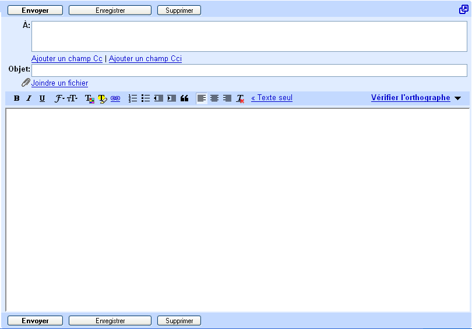The width and height of the screenshot is (472, 329).
Task: Insert a hyperlink with the link icon
Action: [x=115, y=98]
